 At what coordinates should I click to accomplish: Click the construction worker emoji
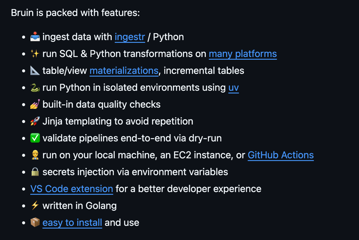click(x=35, y=155)
